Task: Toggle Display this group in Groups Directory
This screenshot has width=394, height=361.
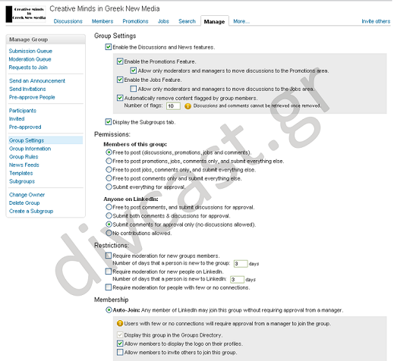Action: 120,335
